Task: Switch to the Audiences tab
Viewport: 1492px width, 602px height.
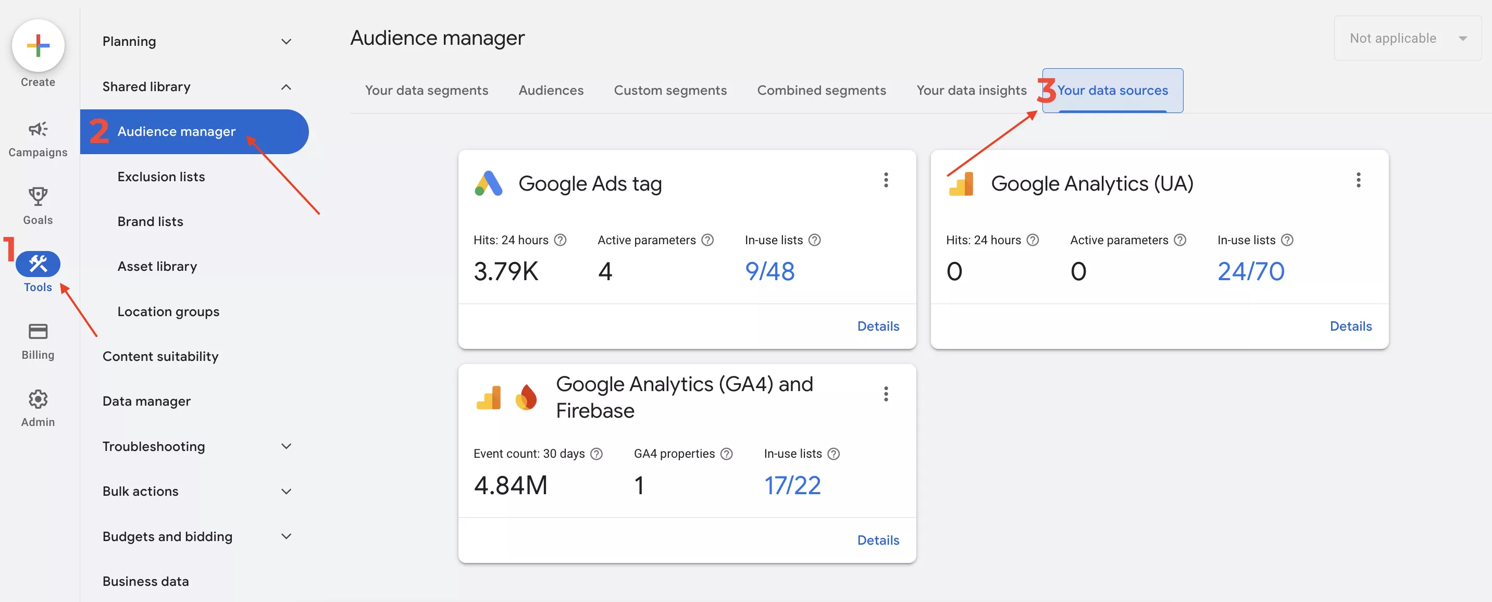Action: tap(551, 90)
